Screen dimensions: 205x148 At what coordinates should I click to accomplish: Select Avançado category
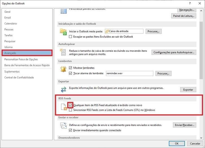(x=27, y=53)
